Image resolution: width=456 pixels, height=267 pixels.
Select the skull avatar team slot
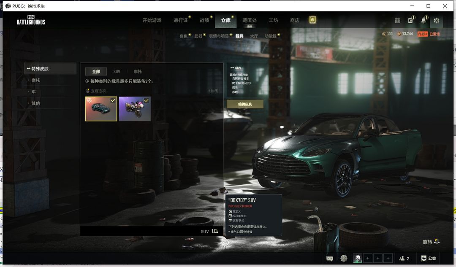(x=358, y=258)
